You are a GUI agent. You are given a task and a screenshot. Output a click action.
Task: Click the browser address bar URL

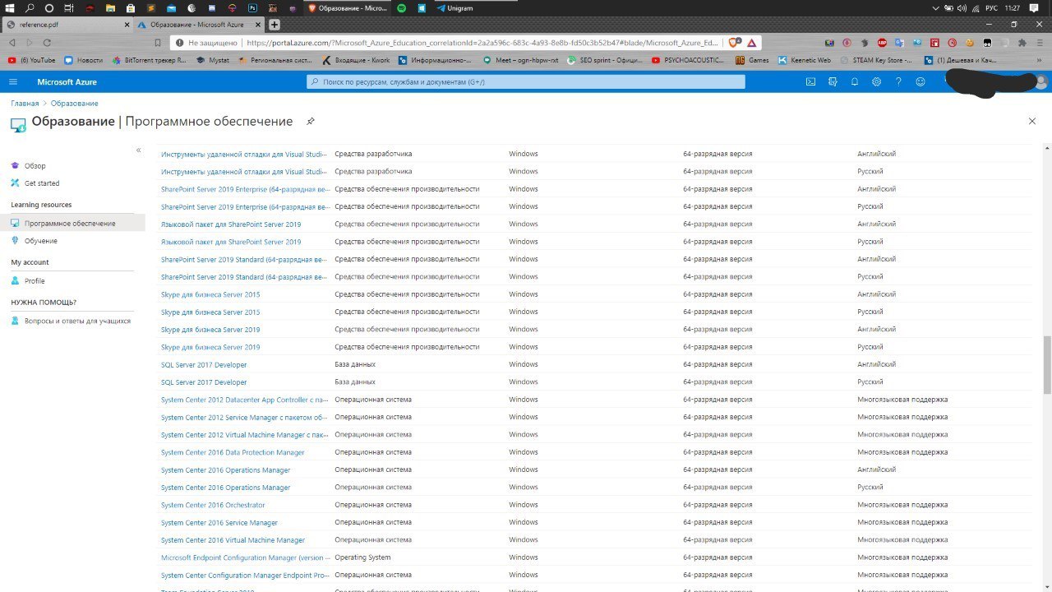pos(482,43)
